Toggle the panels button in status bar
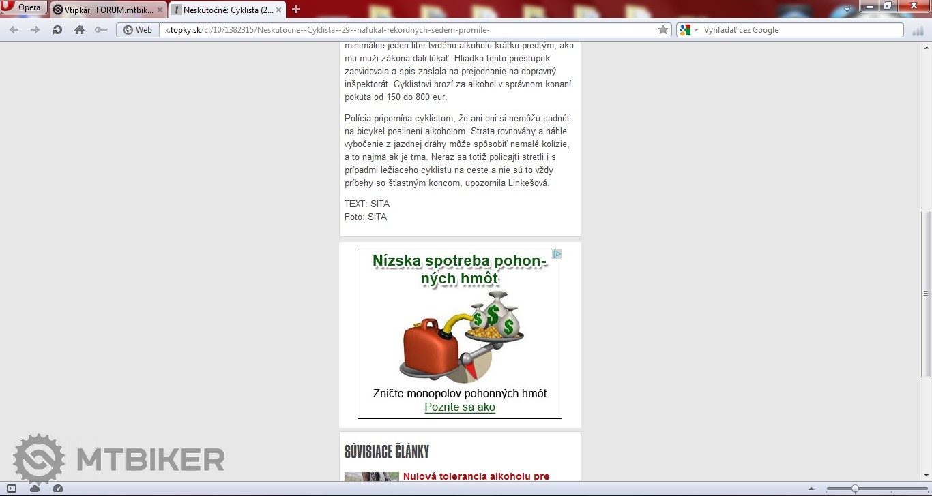 [x=12, y=489]
